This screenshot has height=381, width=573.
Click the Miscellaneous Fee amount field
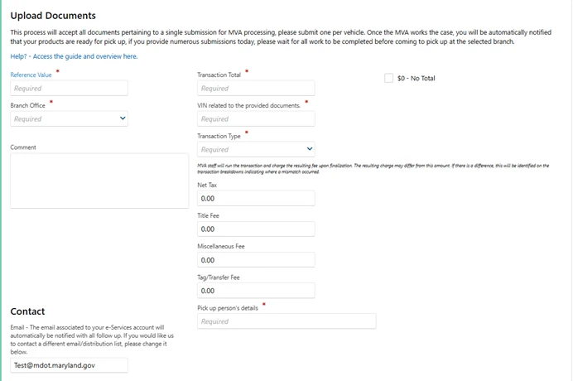(256, 260)
